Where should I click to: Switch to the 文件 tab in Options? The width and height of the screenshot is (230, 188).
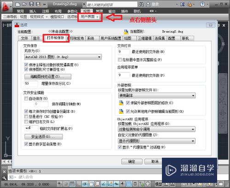pyautogui.click(x=25, y=38)
